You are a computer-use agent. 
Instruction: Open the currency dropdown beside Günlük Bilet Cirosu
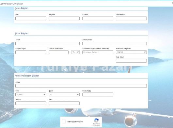75,52
